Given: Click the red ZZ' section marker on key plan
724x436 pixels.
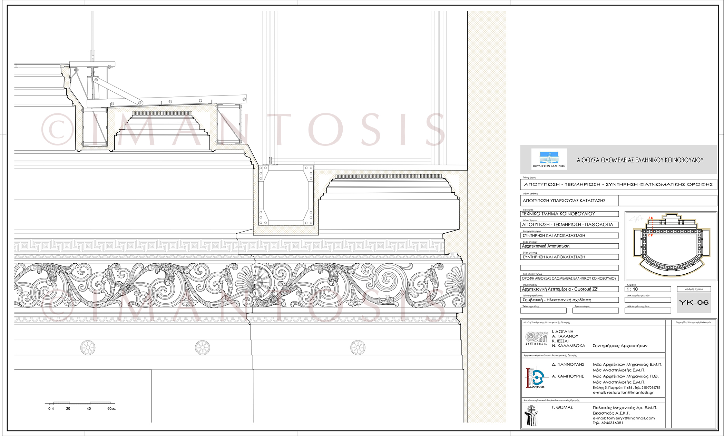Looking at the screenshot, I should pyautogui.click(x=651, y=226).
